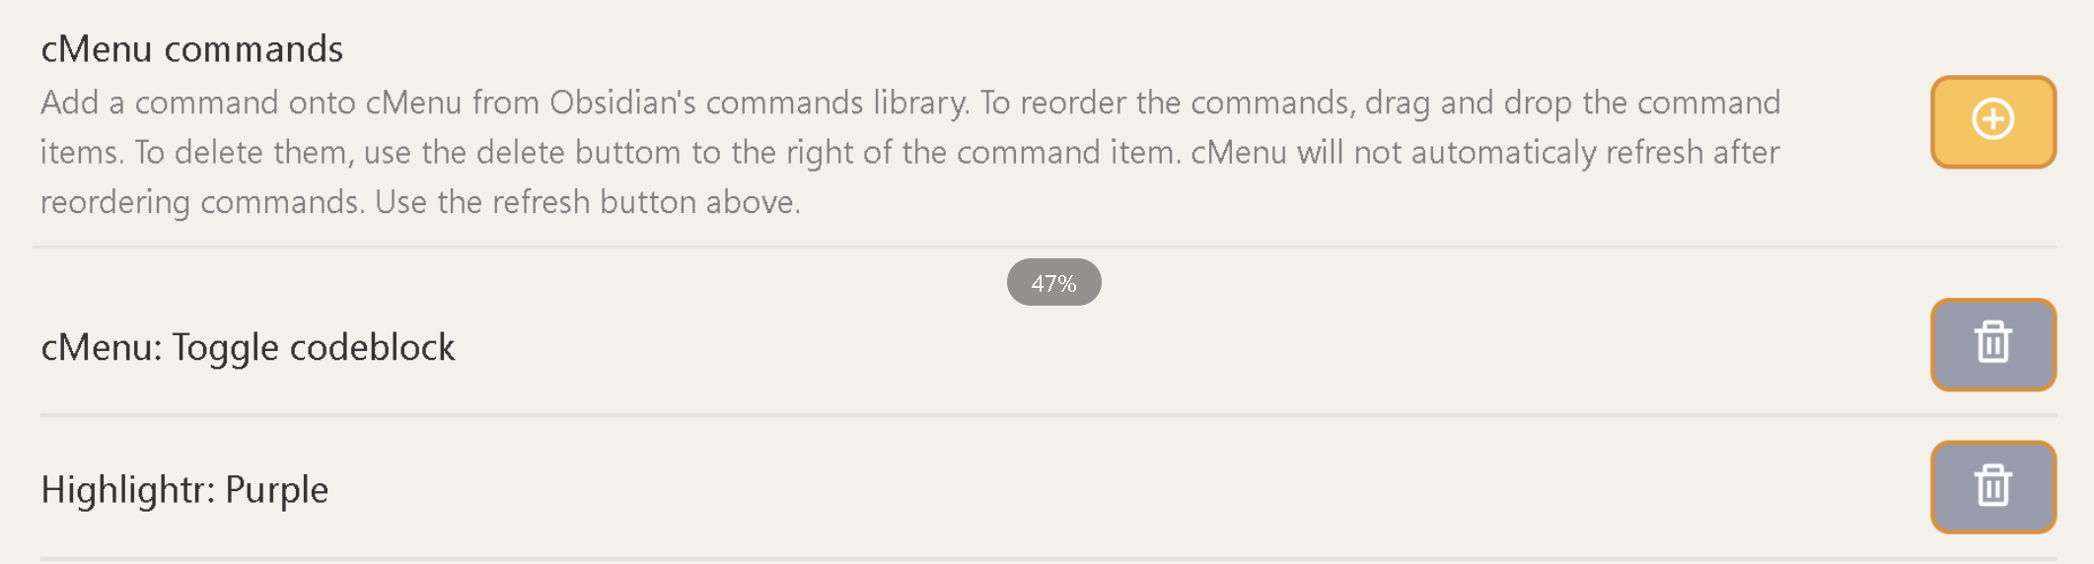Click the cMenu commands heading
This screenshot has width=2094, height=564.
coord(191,49)
